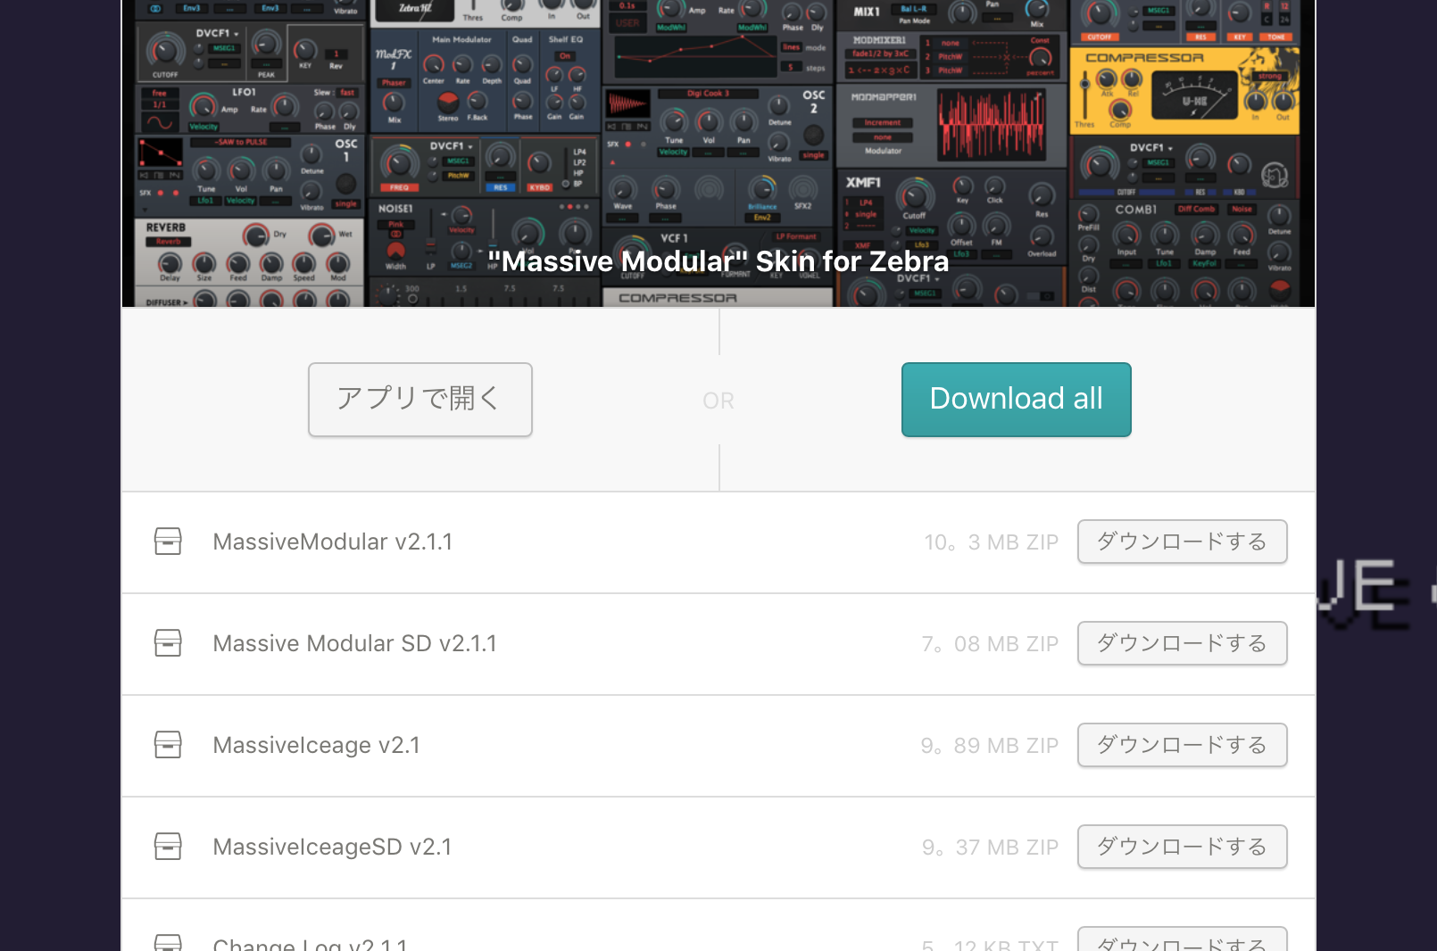Click the 7.08 MB ZIP size label
The height and width of the screenshot is (951, 1437).
click(990, 644)
